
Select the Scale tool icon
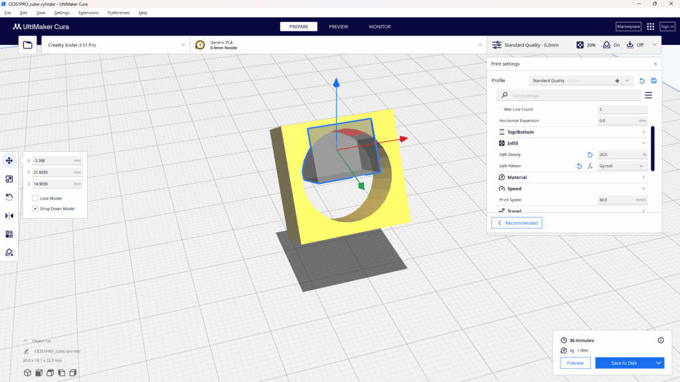click(9, 179)
